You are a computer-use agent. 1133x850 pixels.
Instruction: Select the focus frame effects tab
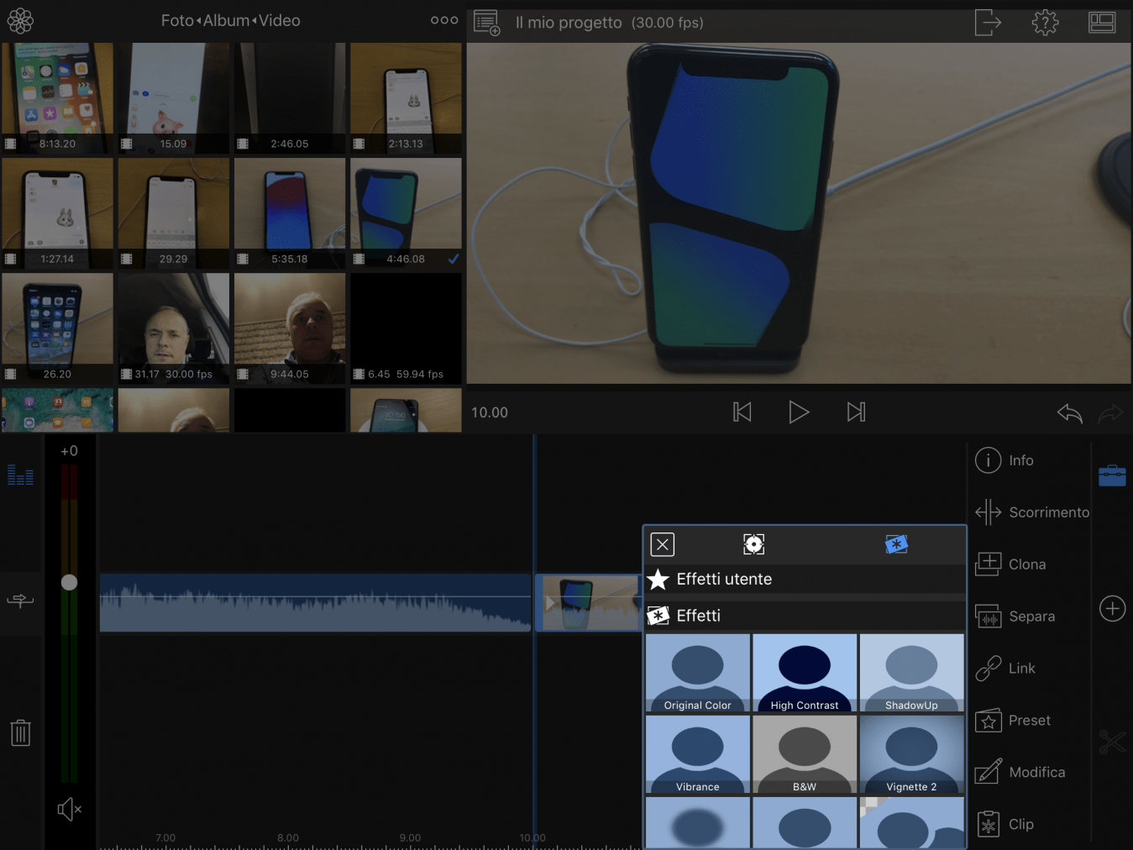(754, 545)
